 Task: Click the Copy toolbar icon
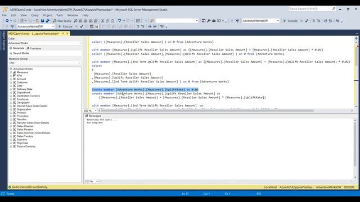pos(107,21)
